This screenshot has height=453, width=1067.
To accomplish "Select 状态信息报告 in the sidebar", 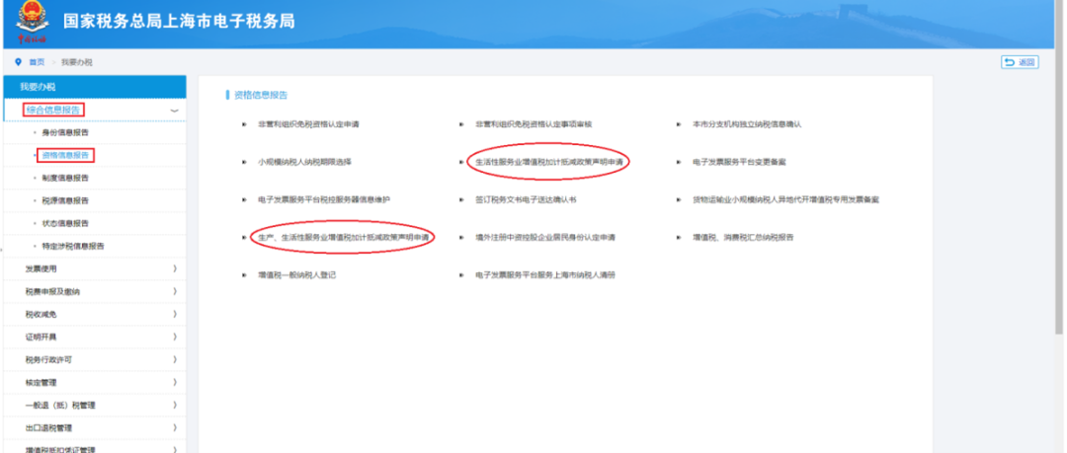I will (x=64, y=223).
